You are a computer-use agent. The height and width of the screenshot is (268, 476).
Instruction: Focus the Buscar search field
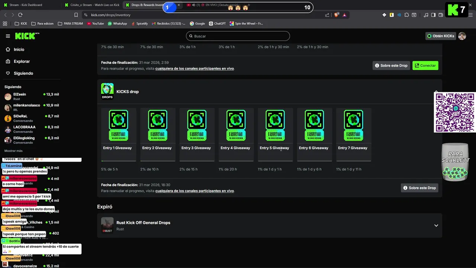(238, 36)
